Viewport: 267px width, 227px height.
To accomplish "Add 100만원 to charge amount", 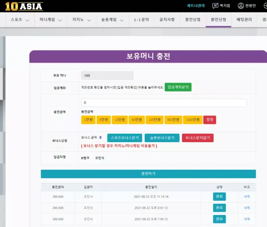I will coord(154,119).
